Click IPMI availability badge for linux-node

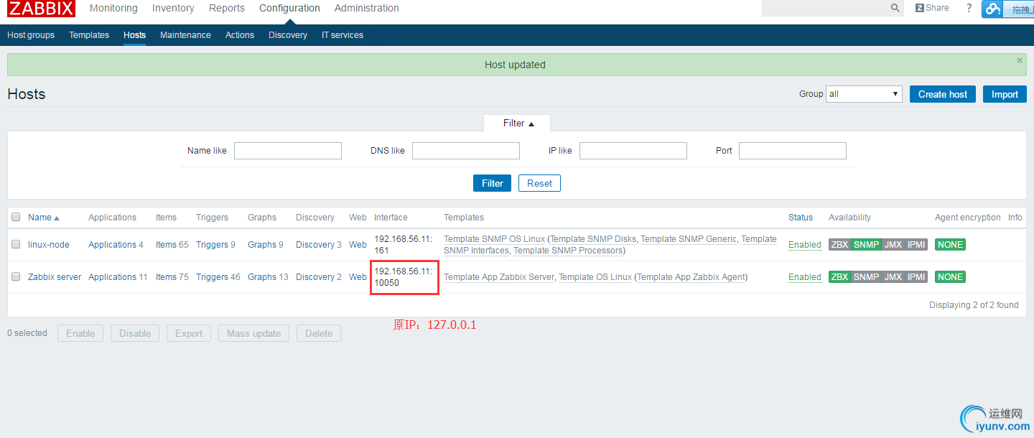(916, 245)
